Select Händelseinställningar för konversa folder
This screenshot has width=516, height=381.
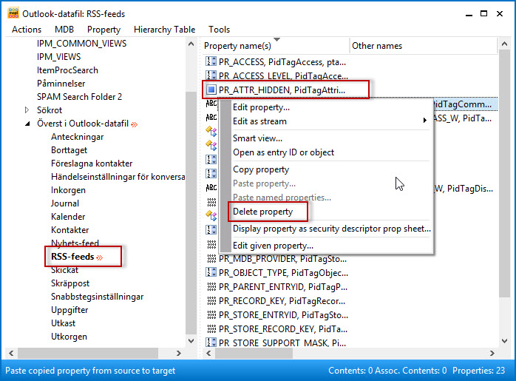pyautogui.click(x=118, y=177)
